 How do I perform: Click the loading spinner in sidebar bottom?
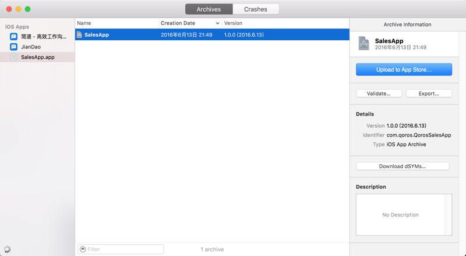coord(7,250)
